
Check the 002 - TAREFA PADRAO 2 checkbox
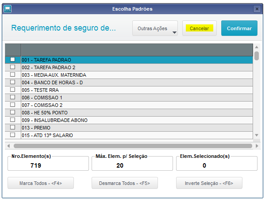click(x=12, y=67)
